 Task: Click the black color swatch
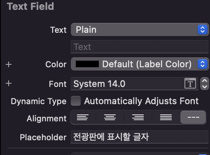click(87, 64)
